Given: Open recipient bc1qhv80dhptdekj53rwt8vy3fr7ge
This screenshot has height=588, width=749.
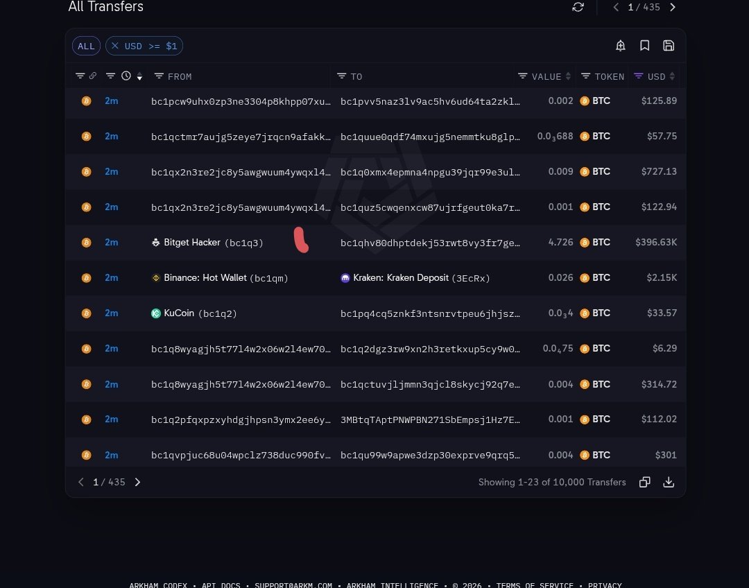Looking at the screenshot, I should 430,243.
